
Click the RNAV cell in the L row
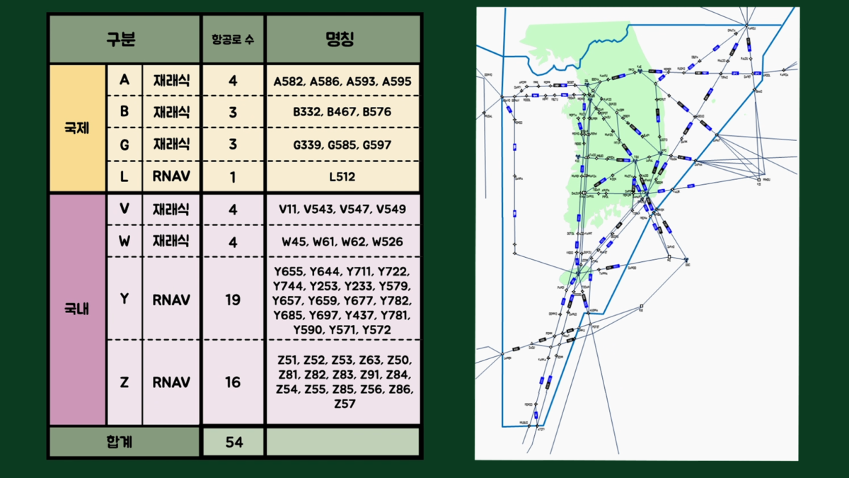tap(171, 176)
